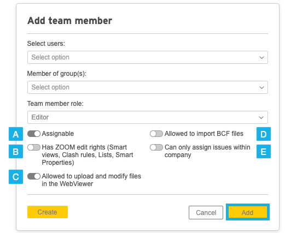Expand the Member of group(s) dropdown arrow
The height and width of the screenshot is (233, 285).
[x=261, y=87]
